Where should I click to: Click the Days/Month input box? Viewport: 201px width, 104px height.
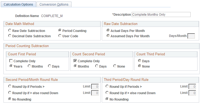[x=191, y=36]
